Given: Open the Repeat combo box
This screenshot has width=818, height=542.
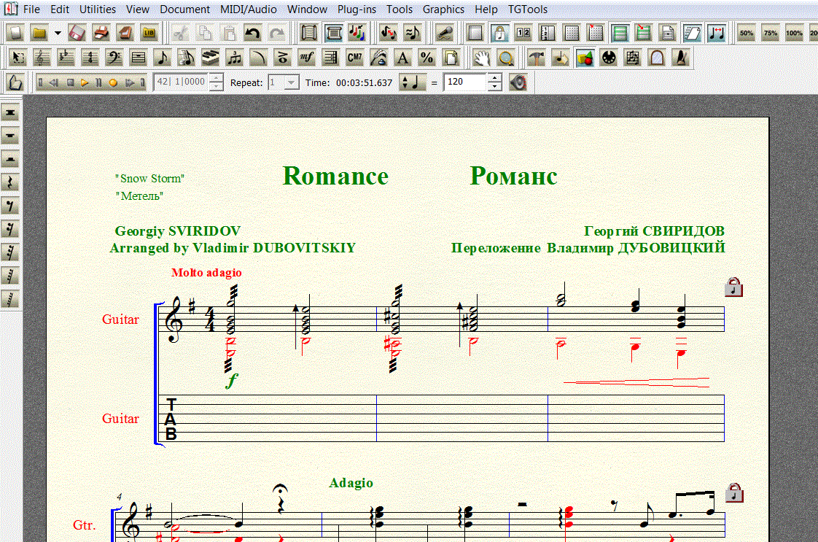Looking at the screenshot, I should pos(284,82).
